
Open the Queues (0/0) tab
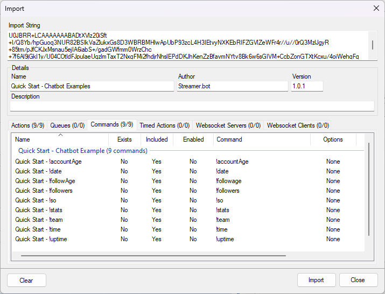click(x=67, y=125)
